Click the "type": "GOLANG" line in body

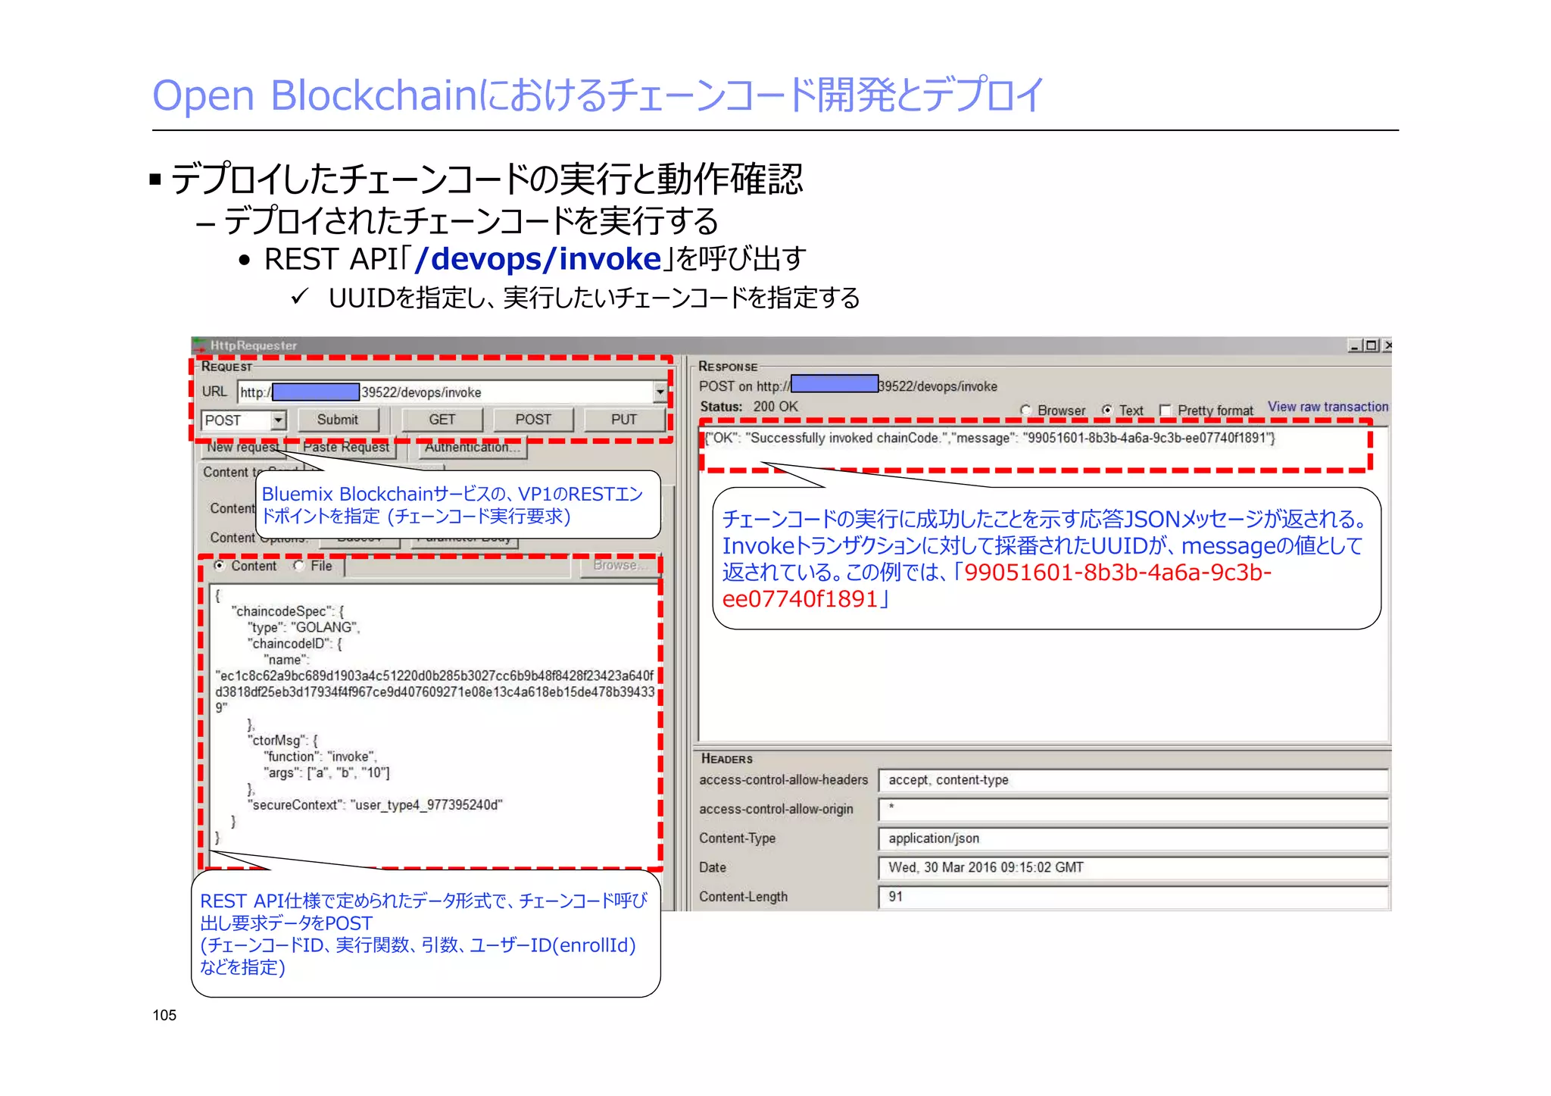point(304,627)
